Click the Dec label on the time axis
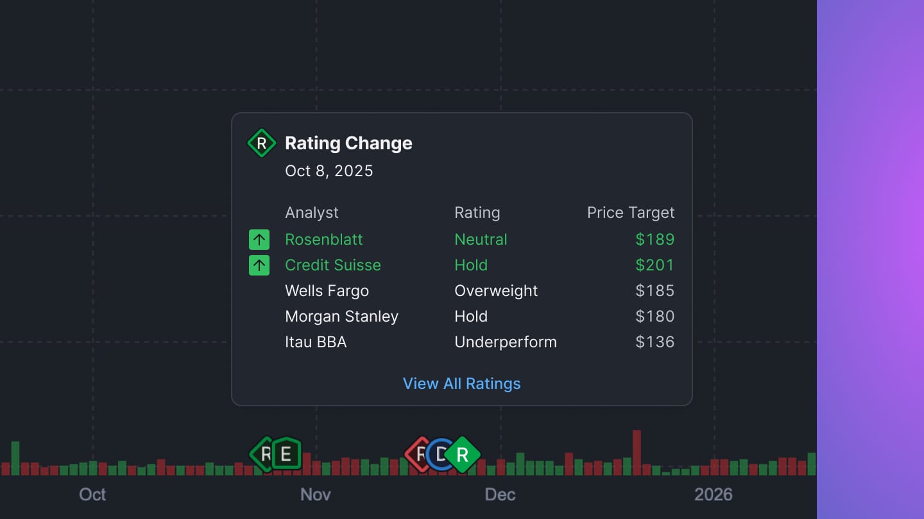Image resolution: width=924 pixels, height=519 pixels. tap(500, 495)
